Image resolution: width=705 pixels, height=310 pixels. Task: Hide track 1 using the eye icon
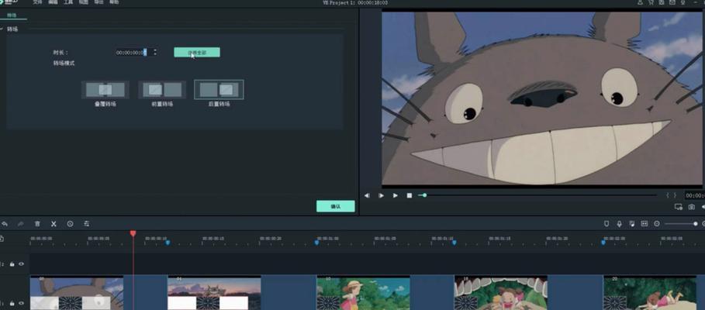[21, 303]
